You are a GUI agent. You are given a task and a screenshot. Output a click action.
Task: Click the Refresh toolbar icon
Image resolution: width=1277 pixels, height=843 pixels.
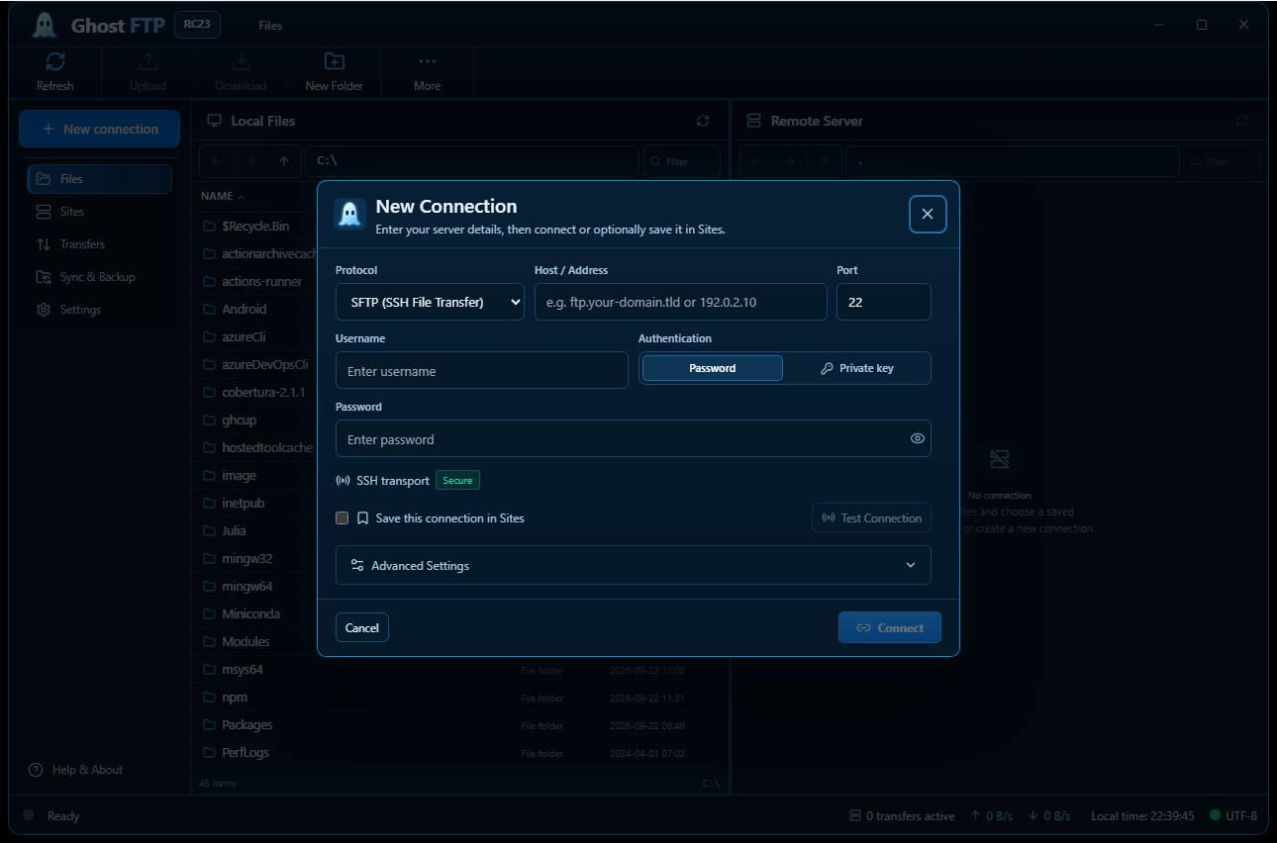tap(55, 61)
